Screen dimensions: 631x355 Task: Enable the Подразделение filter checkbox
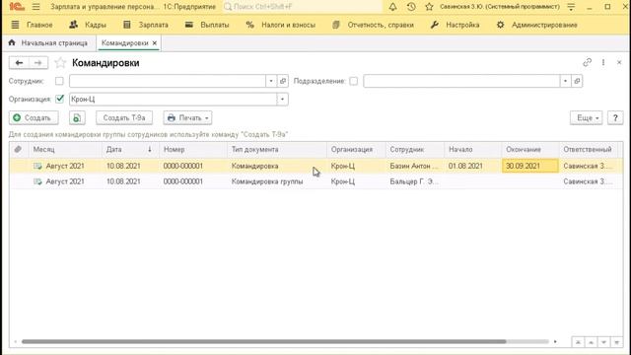click(353, 81)
